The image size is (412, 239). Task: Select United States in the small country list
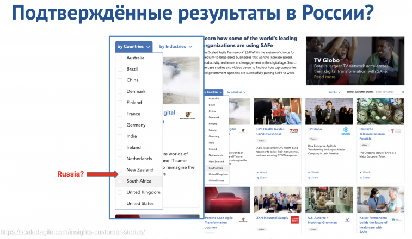point(216,180)
